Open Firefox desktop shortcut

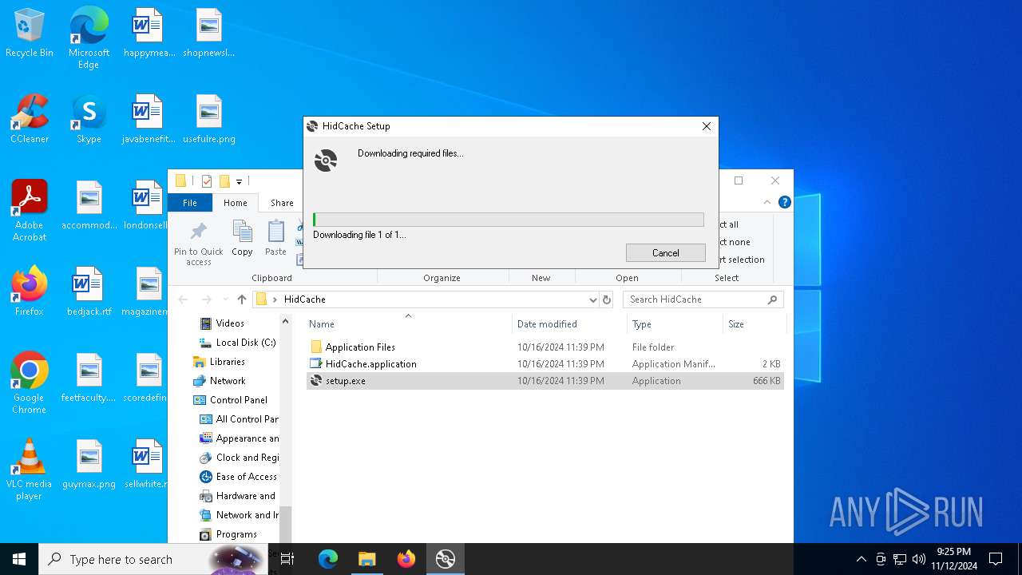(30, 291)
